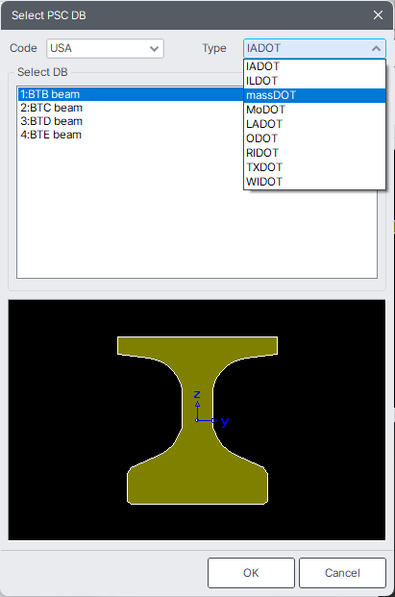The width and height of the screenshot is (395, 597).
Task: Select the highlighted massDOT option
Action: (x=314, y=95)
